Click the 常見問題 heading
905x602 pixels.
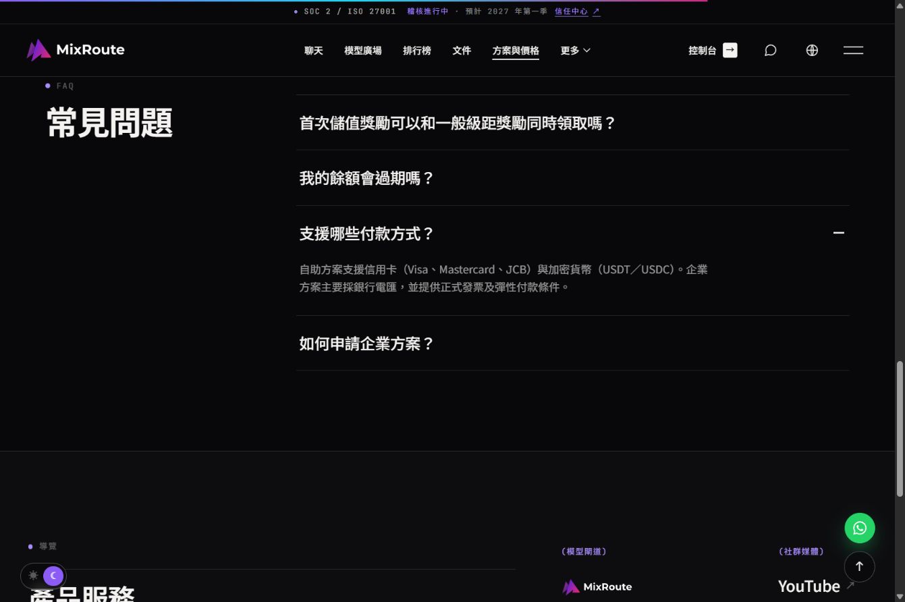[x=109, y=123]
